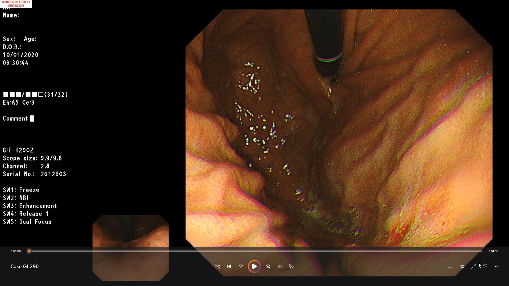Click the SW4: Release 1 label
509x286 pixels.
[26, 214]
